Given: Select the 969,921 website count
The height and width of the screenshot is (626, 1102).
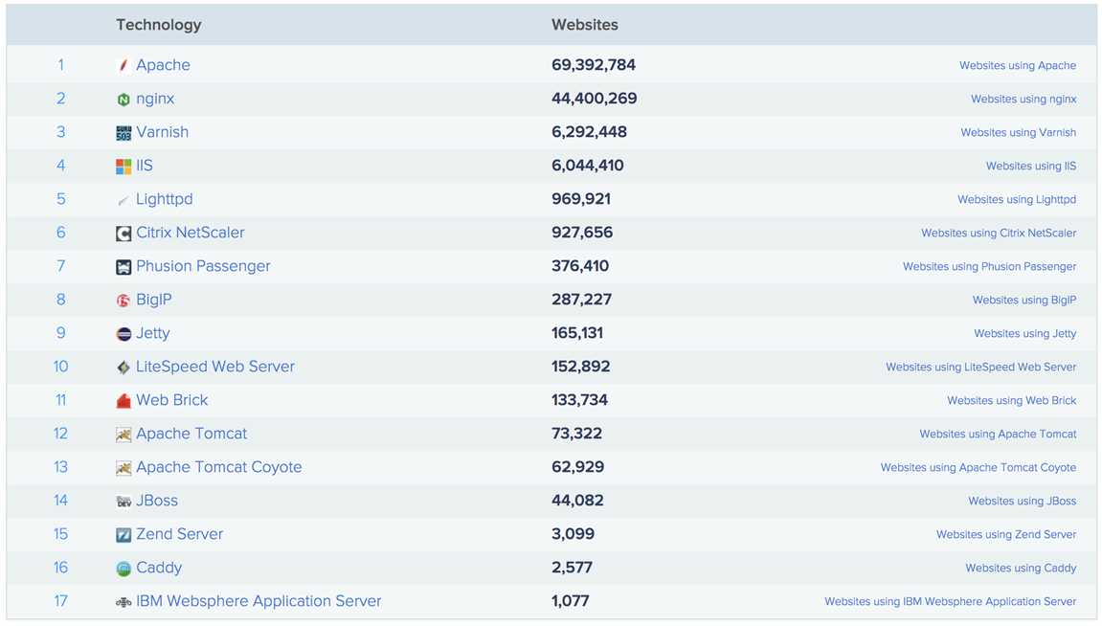Looking at the screenshot, I should point(581,199).
